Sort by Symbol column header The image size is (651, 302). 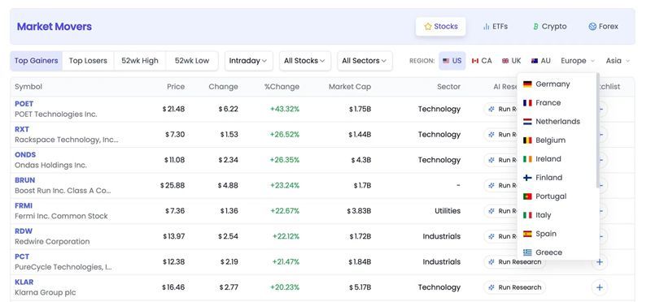(28, 87)
